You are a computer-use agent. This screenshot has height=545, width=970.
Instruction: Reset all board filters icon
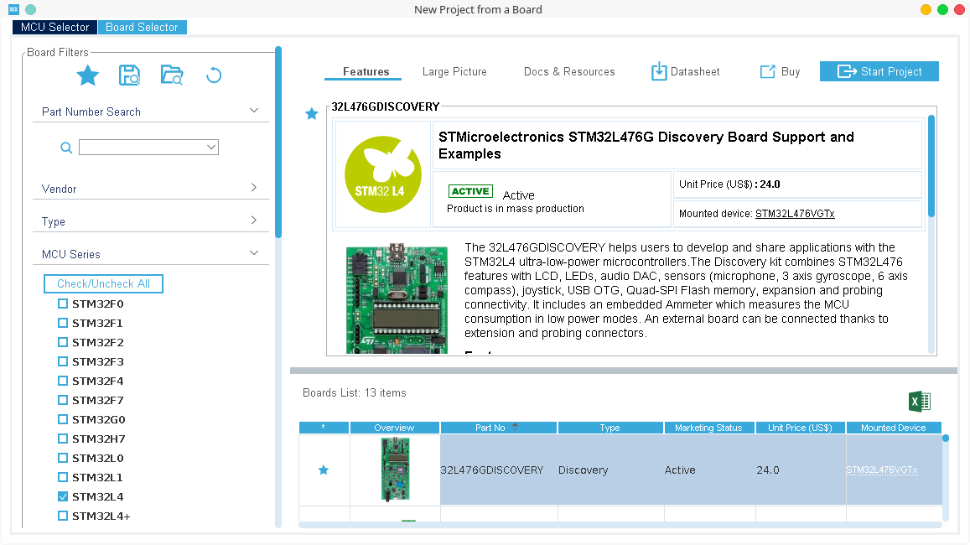tap(214, 75)
